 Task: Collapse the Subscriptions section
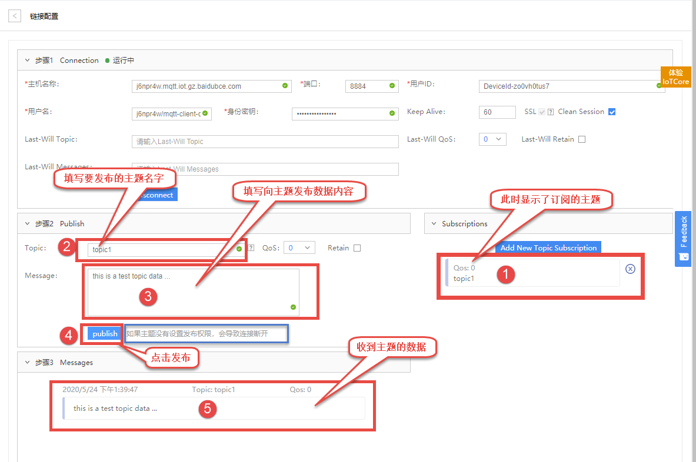[x=434, y=224]
